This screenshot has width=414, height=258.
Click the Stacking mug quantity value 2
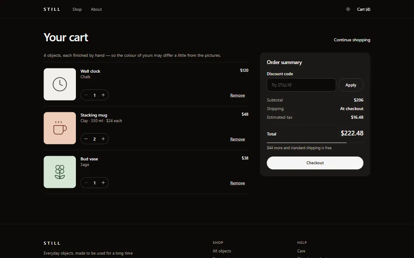point(94,139)
